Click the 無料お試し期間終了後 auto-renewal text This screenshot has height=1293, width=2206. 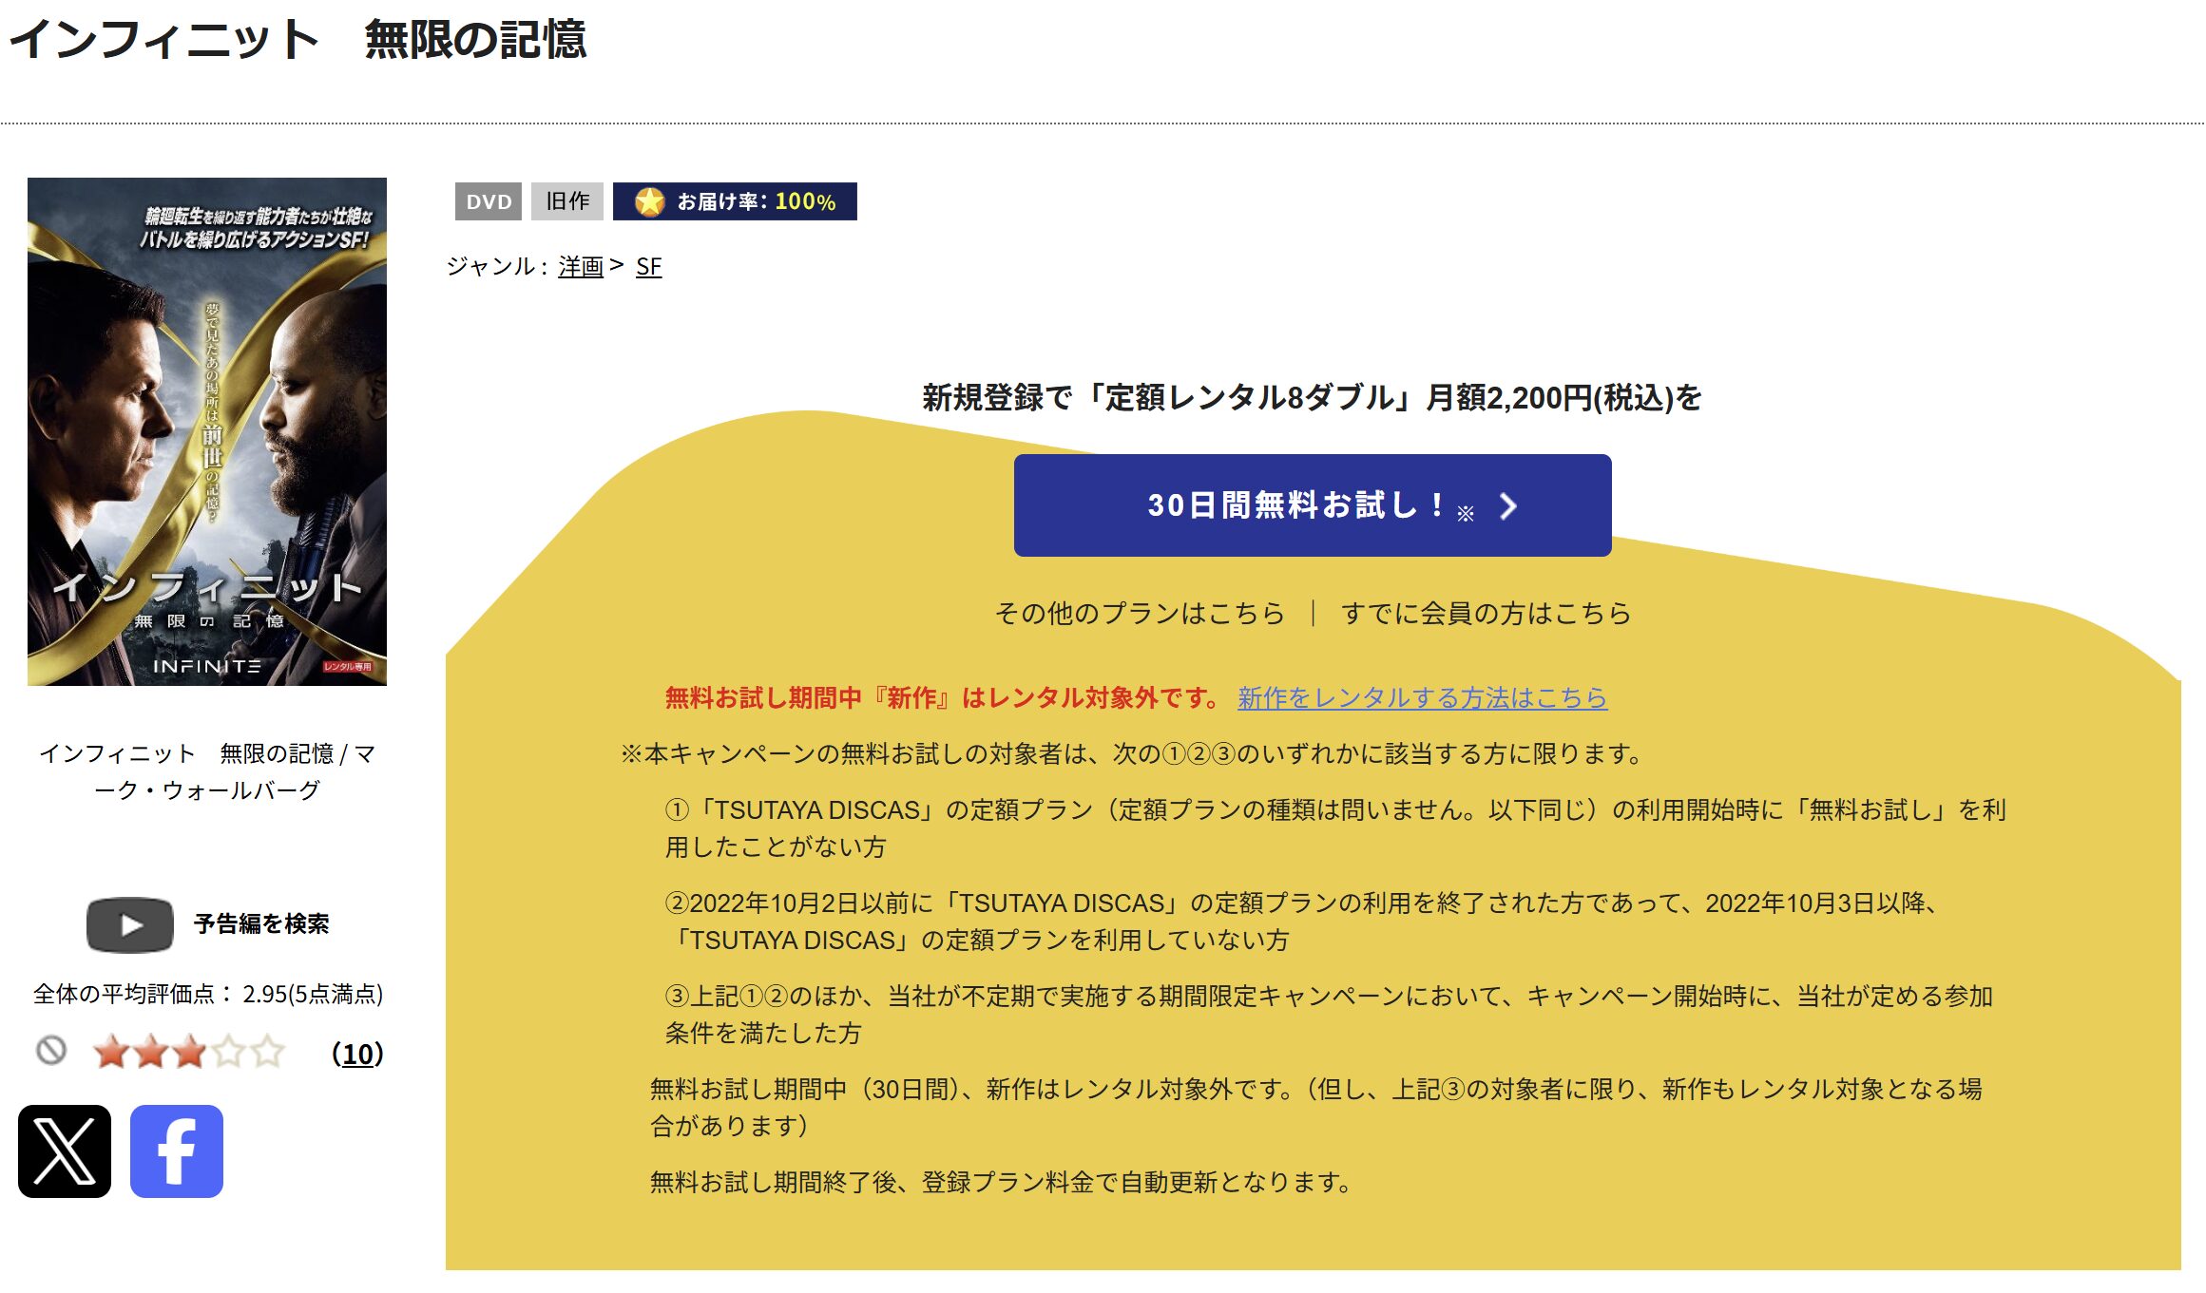(1001, 1182)
